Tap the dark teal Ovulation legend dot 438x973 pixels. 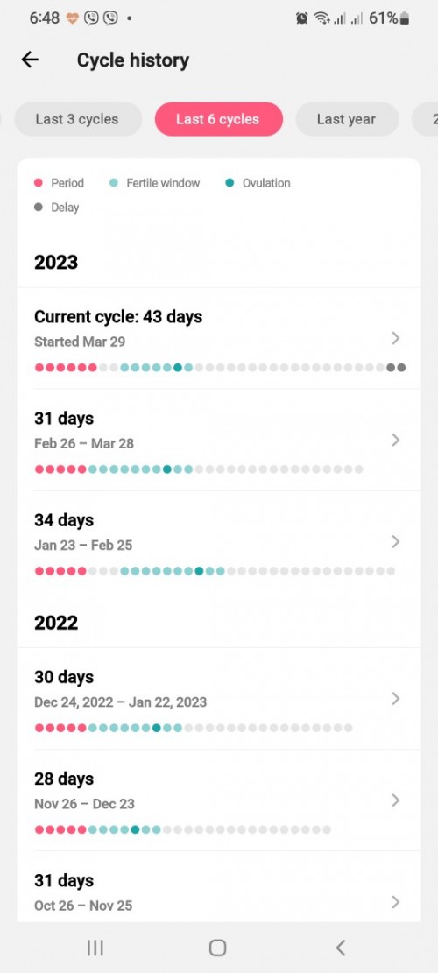pos(230,183)
